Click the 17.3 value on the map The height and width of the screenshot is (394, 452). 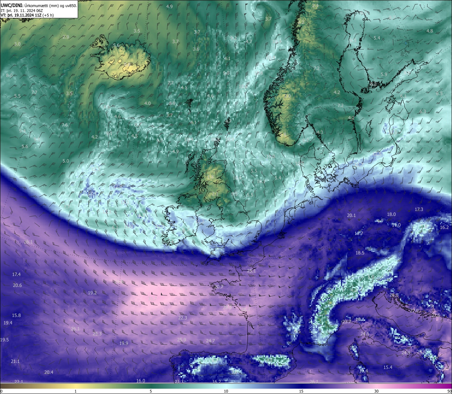coord(419,210)
